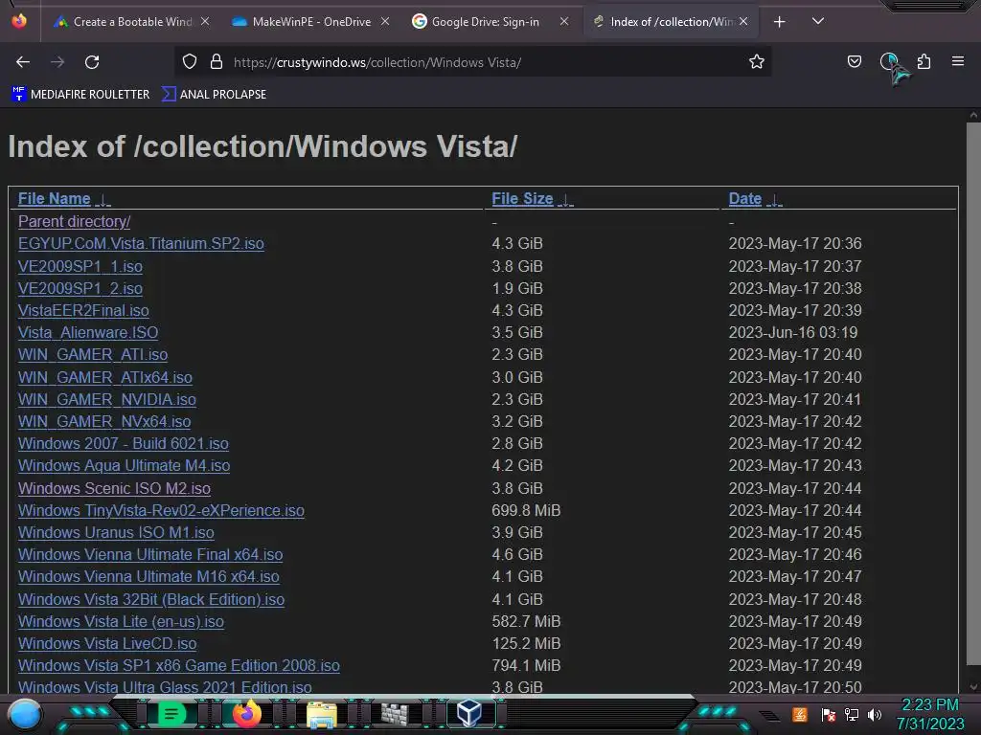The height and width of the screenshot is (735, 981).
Task: Click the descending arrow next to File Name
Action: tap(103, 200)
